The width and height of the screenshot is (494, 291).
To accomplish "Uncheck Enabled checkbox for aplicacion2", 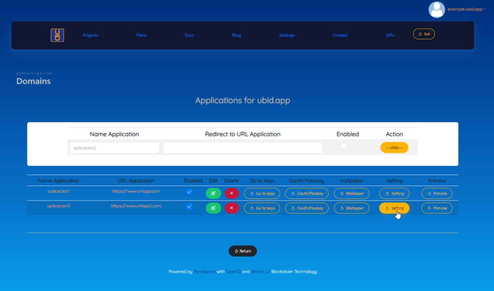I will [190, 207].
